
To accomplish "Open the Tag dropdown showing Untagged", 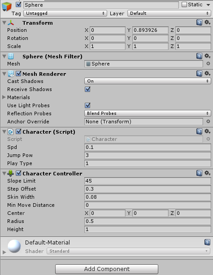I will 65,13.
